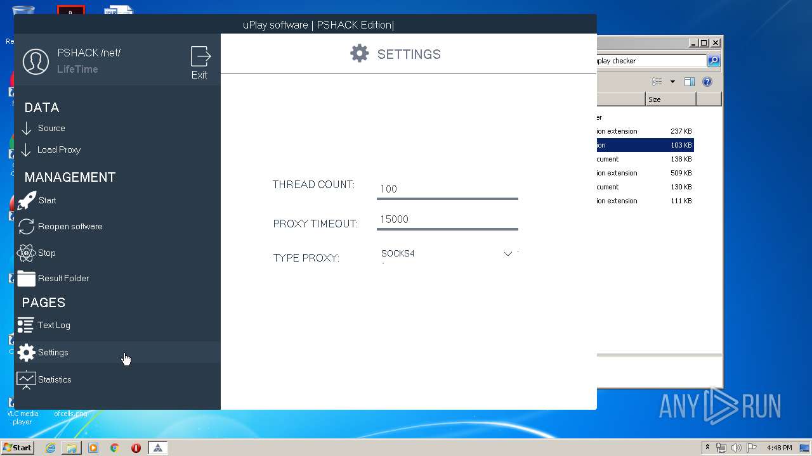
Task: Click the taskbar clock 4:48 PM
Action: click(x=779, y=448)
